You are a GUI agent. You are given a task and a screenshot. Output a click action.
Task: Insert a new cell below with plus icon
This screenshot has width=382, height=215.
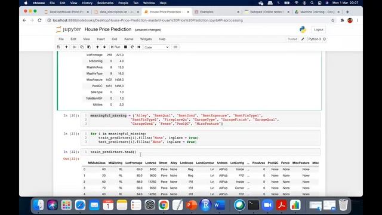coord(66,47)
